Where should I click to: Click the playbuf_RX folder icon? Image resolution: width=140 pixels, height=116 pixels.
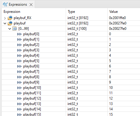pos(10,18)
